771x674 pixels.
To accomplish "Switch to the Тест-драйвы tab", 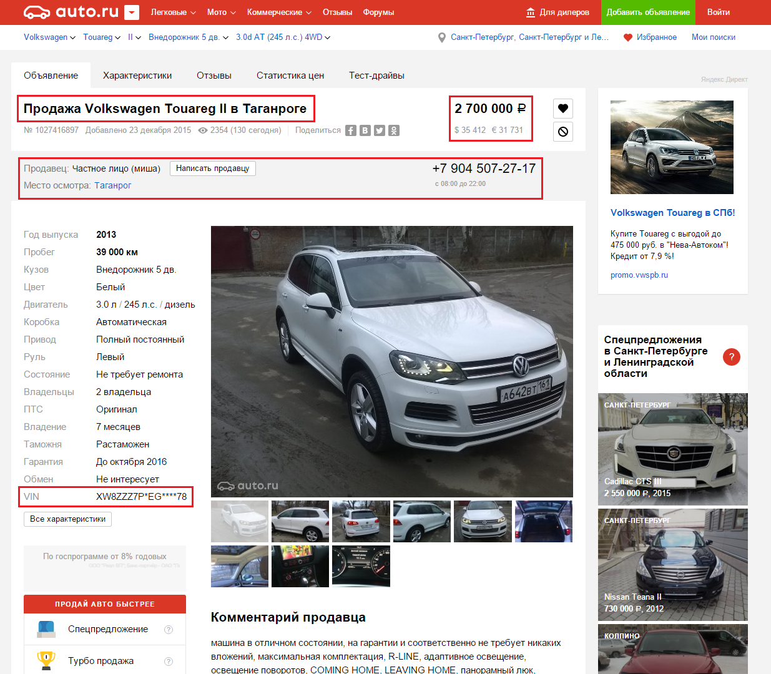I will coord(376,76).
